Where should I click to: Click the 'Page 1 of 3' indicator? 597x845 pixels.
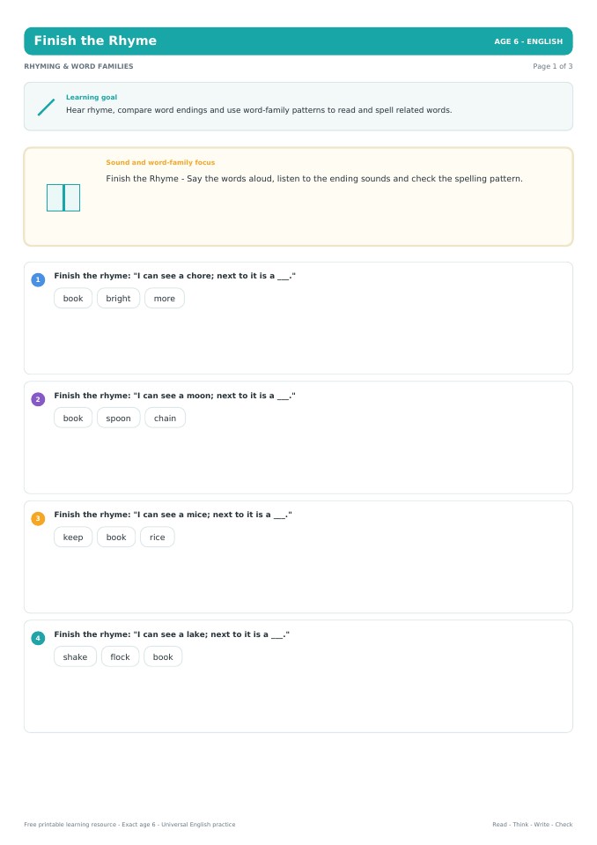[x=553, y=66]
